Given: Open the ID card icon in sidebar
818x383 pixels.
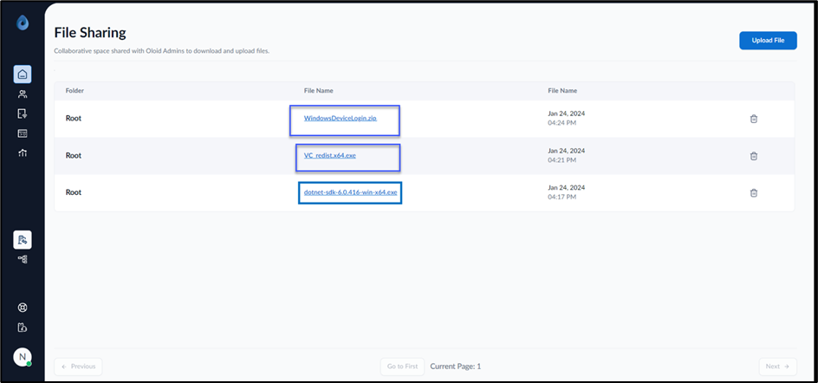Looking at the screenshot, I should 23,133.
